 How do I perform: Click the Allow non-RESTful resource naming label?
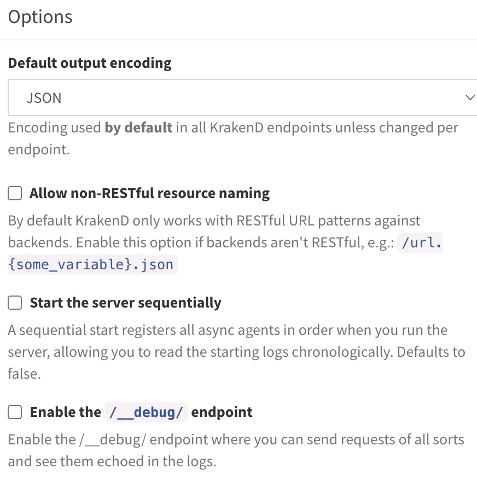(x=149, y=193)
